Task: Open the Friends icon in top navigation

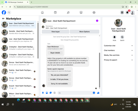Action: point(68,12)
